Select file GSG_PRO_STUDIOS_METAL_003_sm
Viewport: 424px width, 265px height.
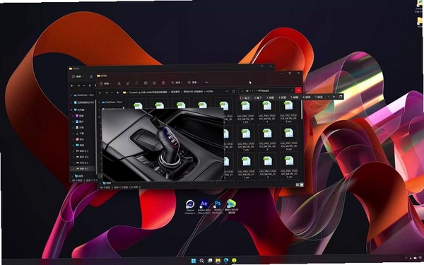(245, 112)
